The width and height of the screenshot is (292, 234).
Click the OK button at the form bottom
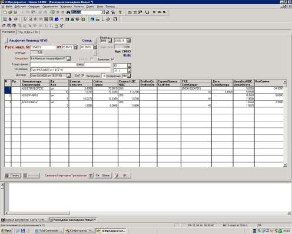tap(122, 176)
